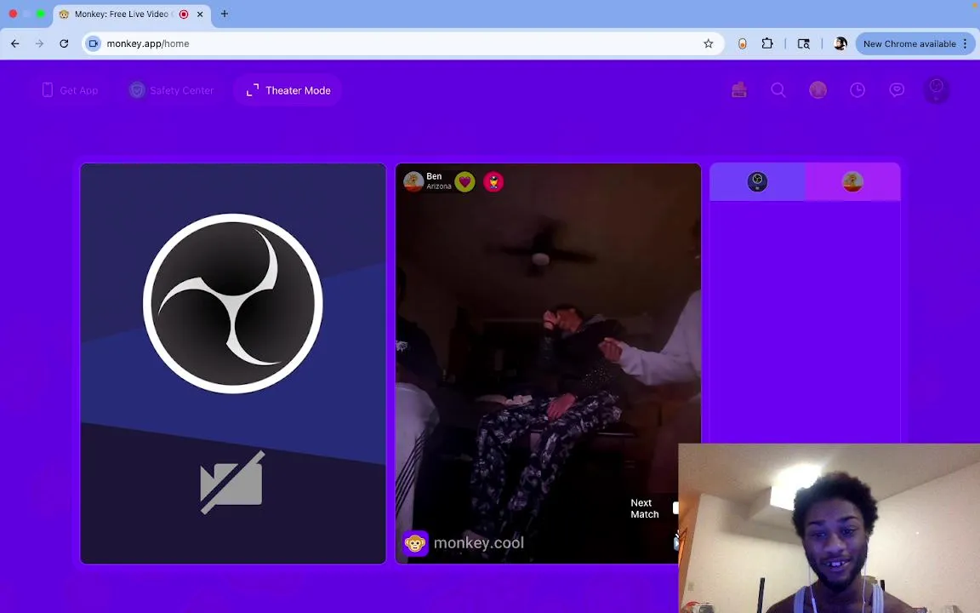The height and width of the screenshot is (613, 980).
Task: Click Ben's profile avatar
Action: (x=413, y=181)
